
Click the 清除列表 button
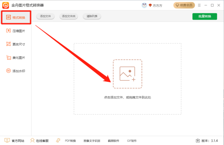point(92,16)
